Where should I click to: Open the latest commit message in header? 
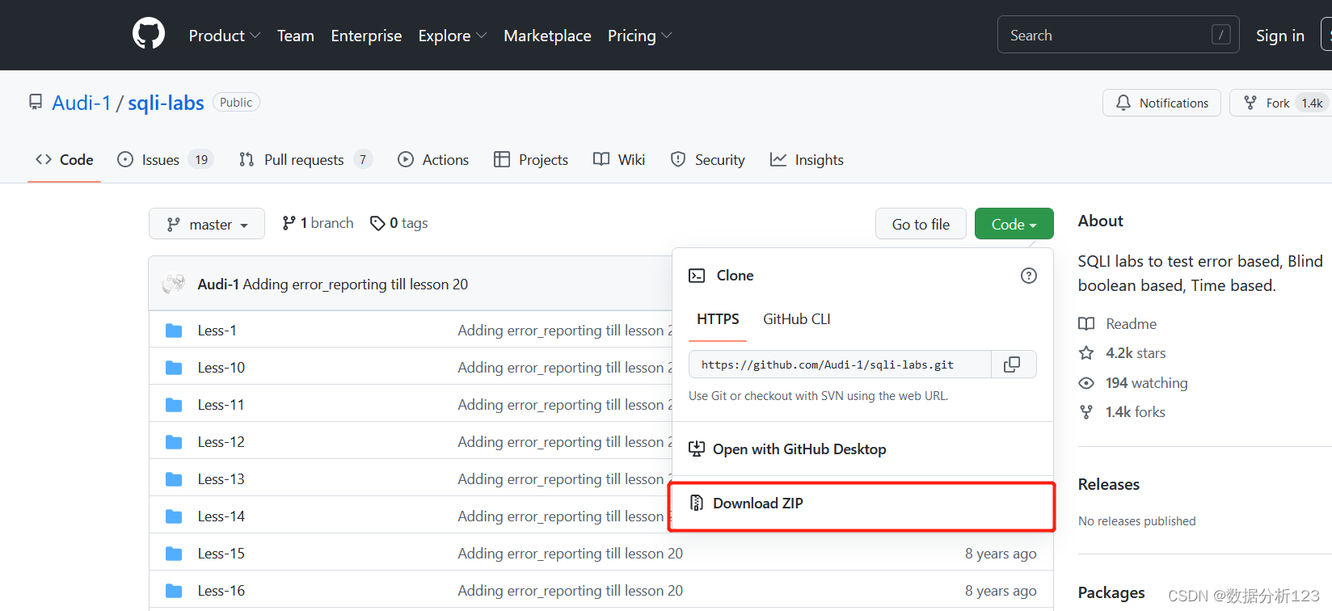tap(356, 284)
